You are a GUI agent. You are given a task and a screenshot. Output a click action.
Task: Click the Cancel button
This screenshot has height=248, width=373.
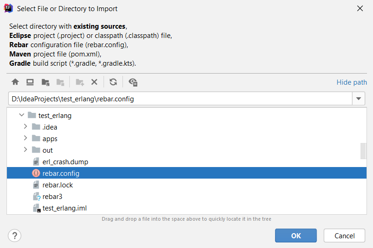click(344, 236)
